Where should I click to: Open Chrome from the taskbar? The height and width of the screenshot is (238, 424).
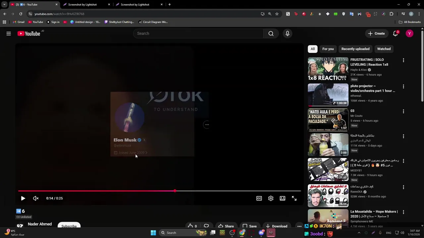pos(242,233)
